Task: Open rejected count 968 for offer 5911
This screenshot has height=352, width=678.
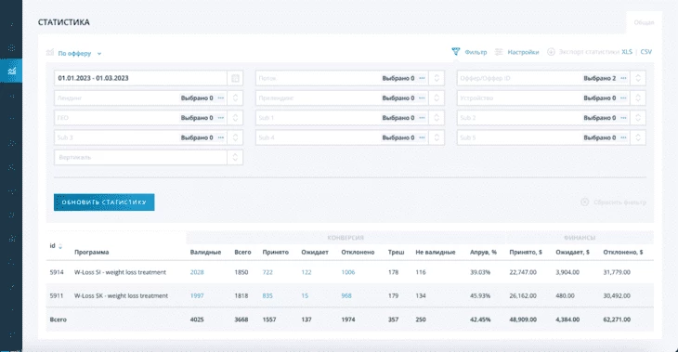Action: [x=346, y=295]
